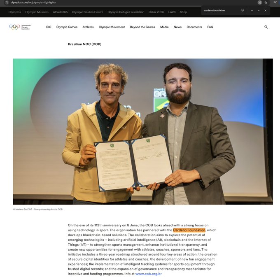Screen dimensions: 280x277
Task: Click the highlighted Cardano Foundation text
Action: (189, 230)
